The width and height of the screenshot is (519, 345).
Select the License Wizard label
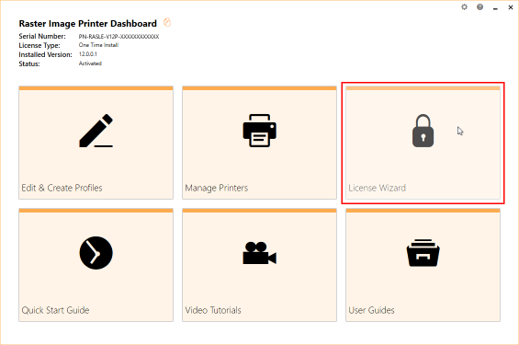(377, 188)
